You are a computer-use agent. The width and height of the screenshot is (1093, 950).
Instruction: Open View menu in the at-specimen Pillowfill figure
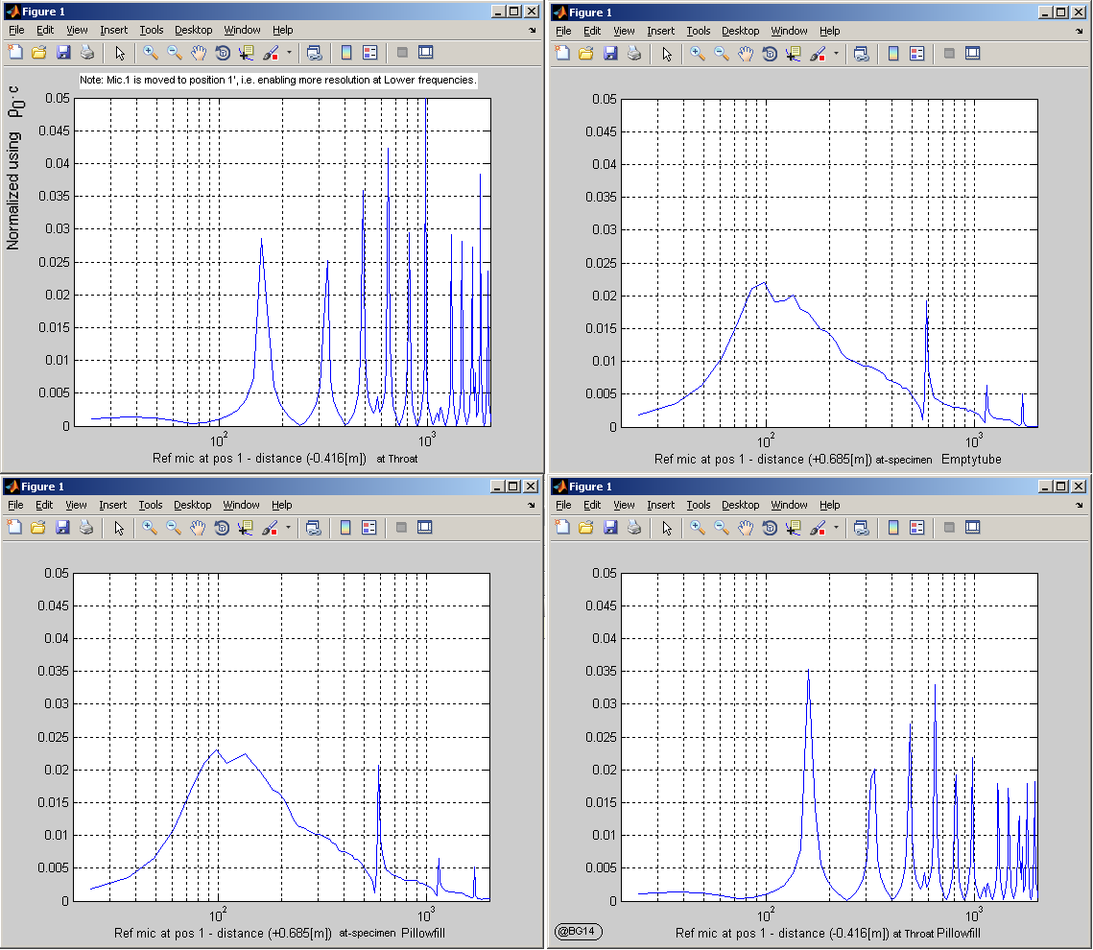(76, 505)
